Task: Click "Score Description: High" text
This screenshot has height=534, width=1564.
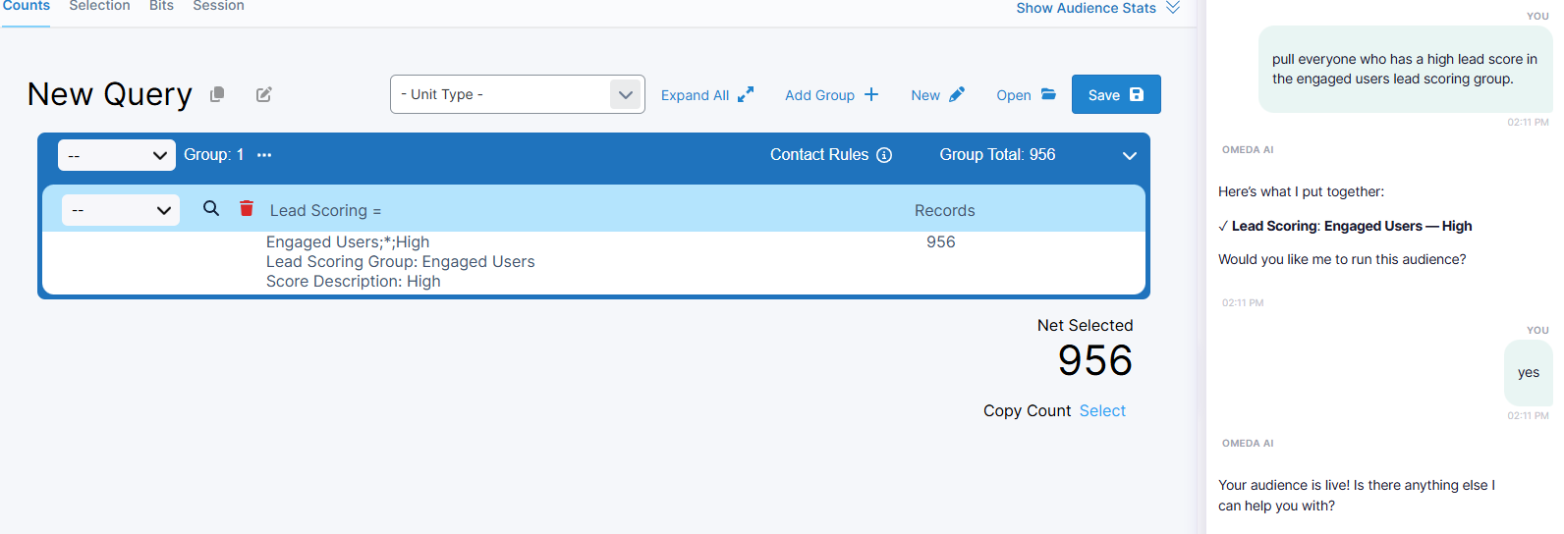Action: tap(354, 281)
